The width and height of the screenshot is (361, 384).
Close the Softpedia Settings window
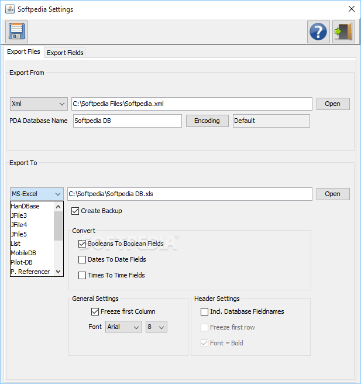[352, 9]
